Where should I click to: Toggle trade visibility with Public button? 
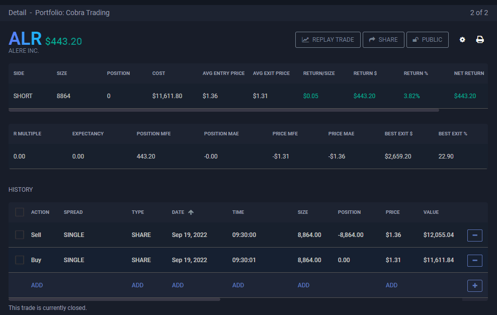[x=427, y=40]
